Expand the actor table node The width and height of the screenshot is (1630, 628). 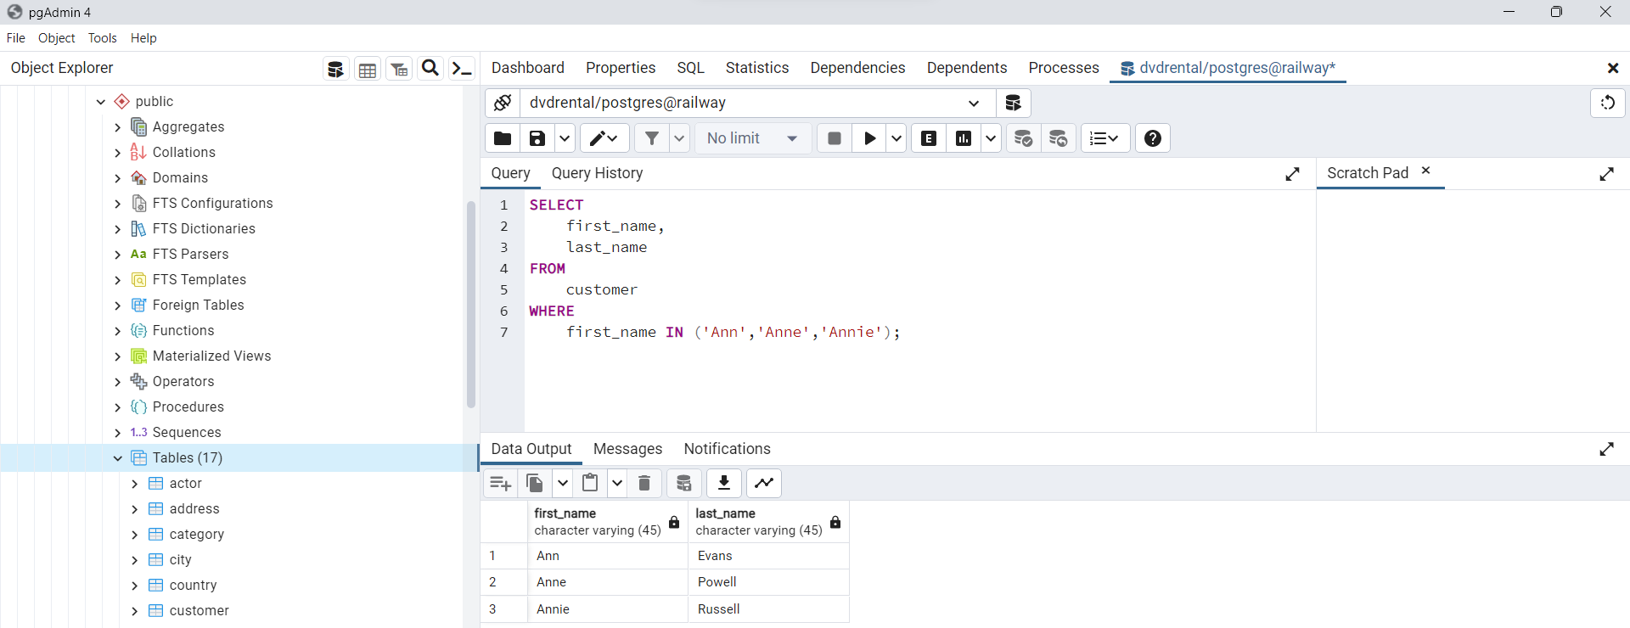[x=134, y=484]
